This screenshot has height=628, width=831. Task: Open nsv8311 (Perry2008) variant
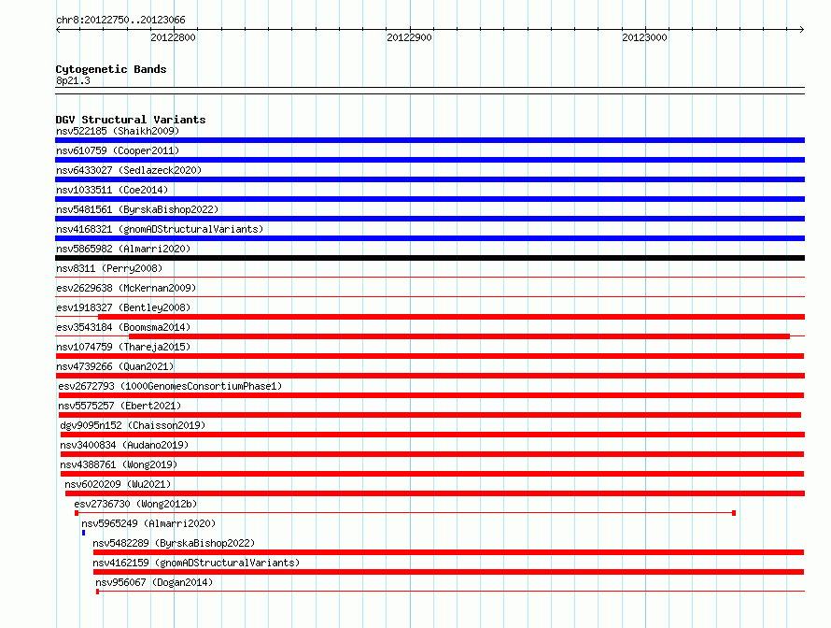point(109,268)
